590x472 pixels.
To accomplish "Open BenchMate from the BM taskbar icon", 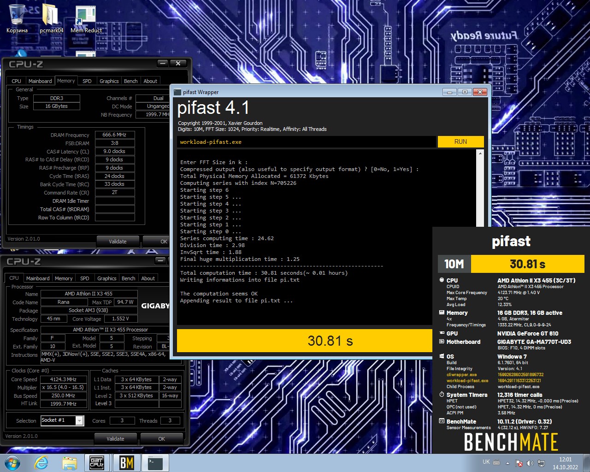I will [126, 463].
